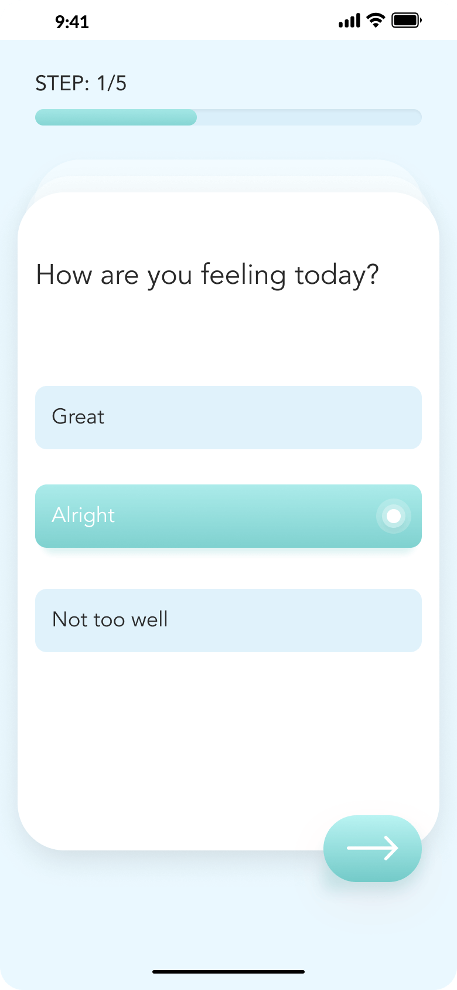Click the 'Alright' text label
The image size is (457, 990).
tap(83, 515)
